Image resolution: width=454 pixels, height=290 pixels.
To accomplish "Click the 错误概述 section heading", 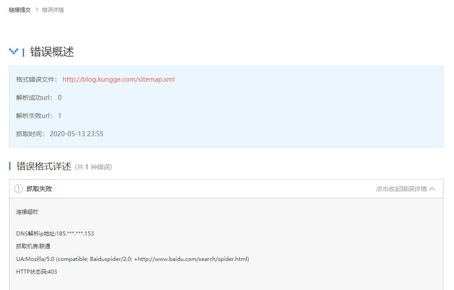I will pos(53,52).
